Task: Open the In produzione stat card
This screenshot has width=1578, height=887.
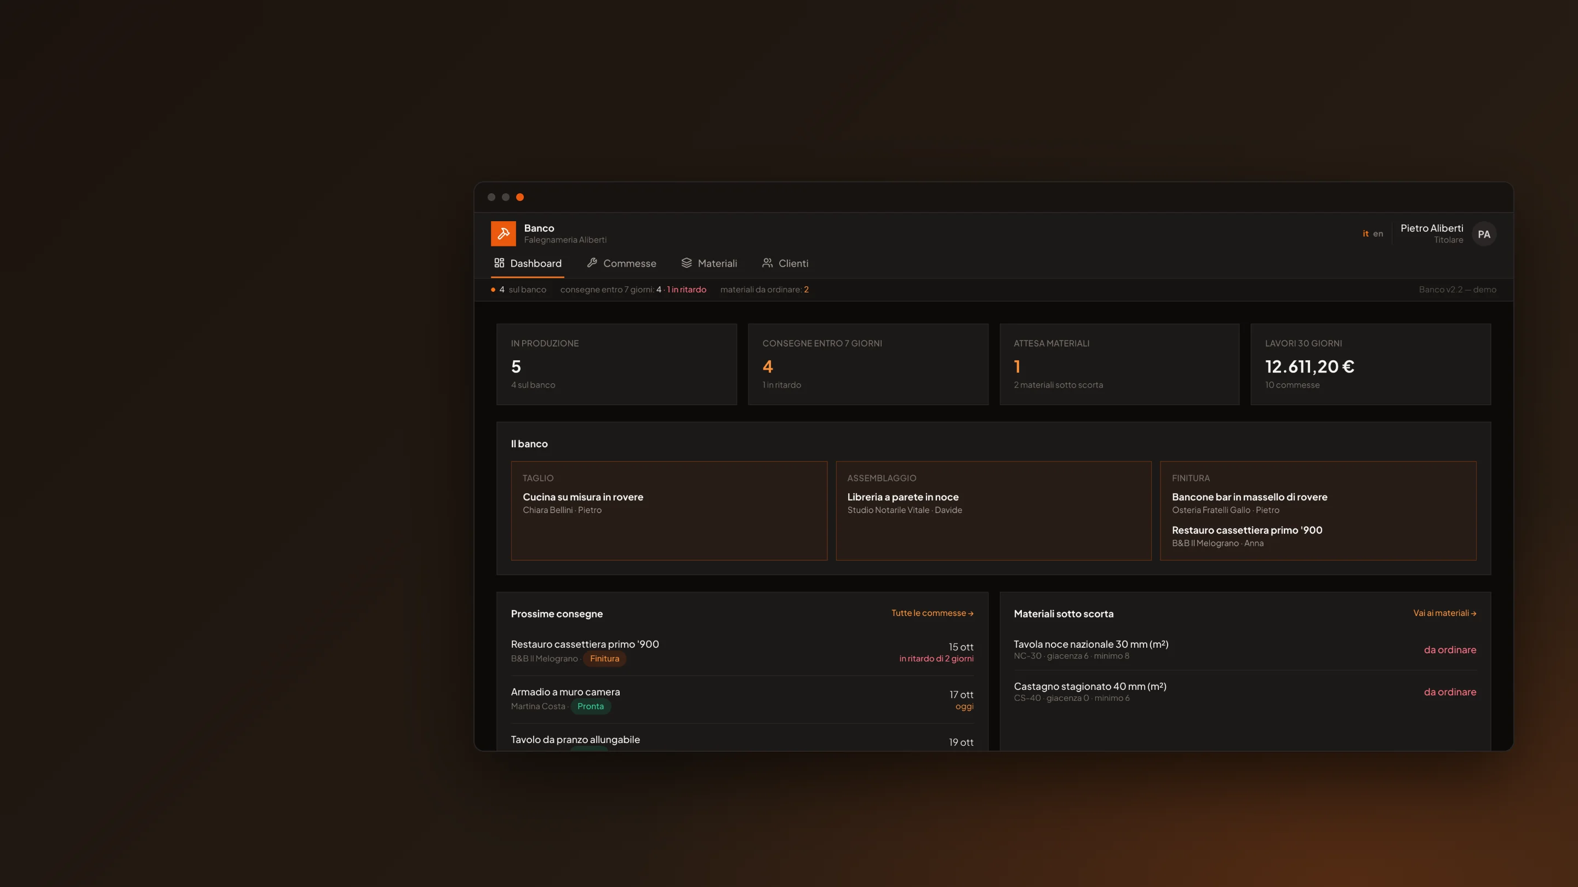Action: point(616,364)
